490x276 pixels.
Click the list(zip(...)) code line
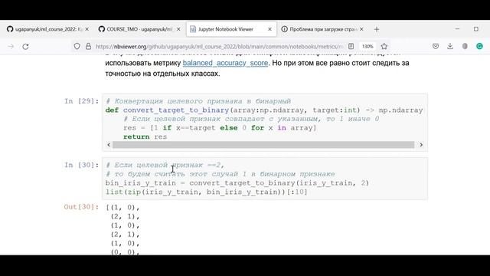206,192
